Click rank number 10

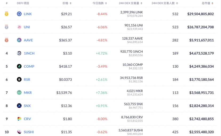[7, 132]
